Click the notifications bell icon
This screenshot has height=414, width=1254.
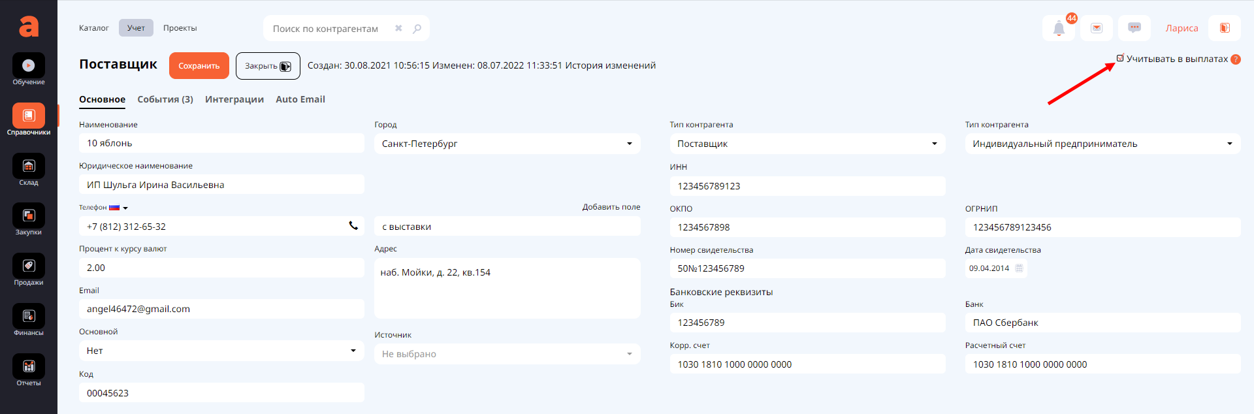pos(1059,28)
